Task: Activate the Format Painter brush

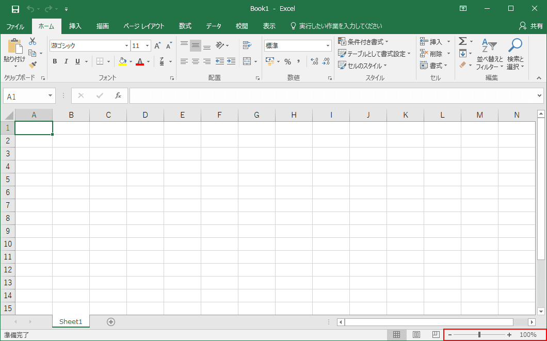Action: click(33, 65)
